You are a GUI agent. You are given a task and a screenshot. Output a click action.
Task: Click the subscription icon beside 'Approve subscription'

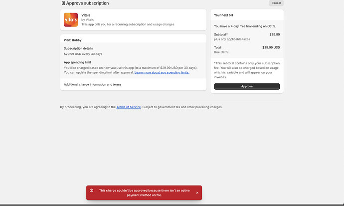point(63,3)
